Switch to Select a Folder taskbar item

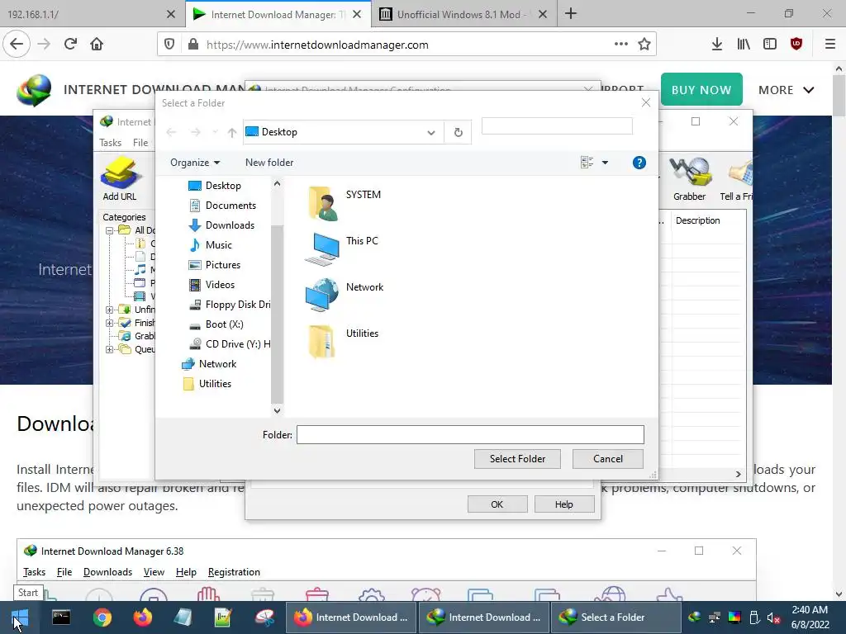click(615, 617)
